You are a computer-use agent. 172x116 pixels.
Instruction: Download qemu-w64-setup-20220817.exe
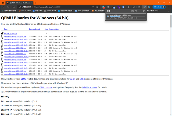coord(15,71)
